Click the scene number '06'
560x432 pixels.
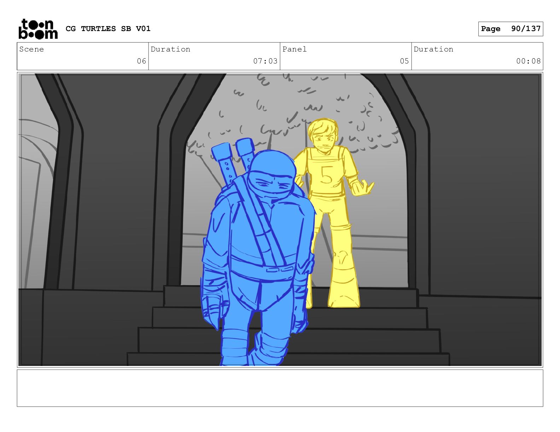click(141, 61)
